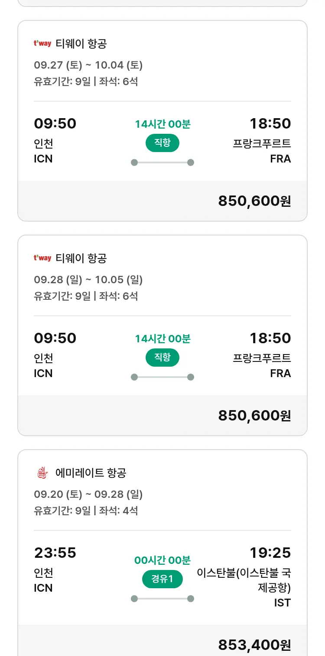Click the IST airport code
325x656 pixels.
coord(282,603)
